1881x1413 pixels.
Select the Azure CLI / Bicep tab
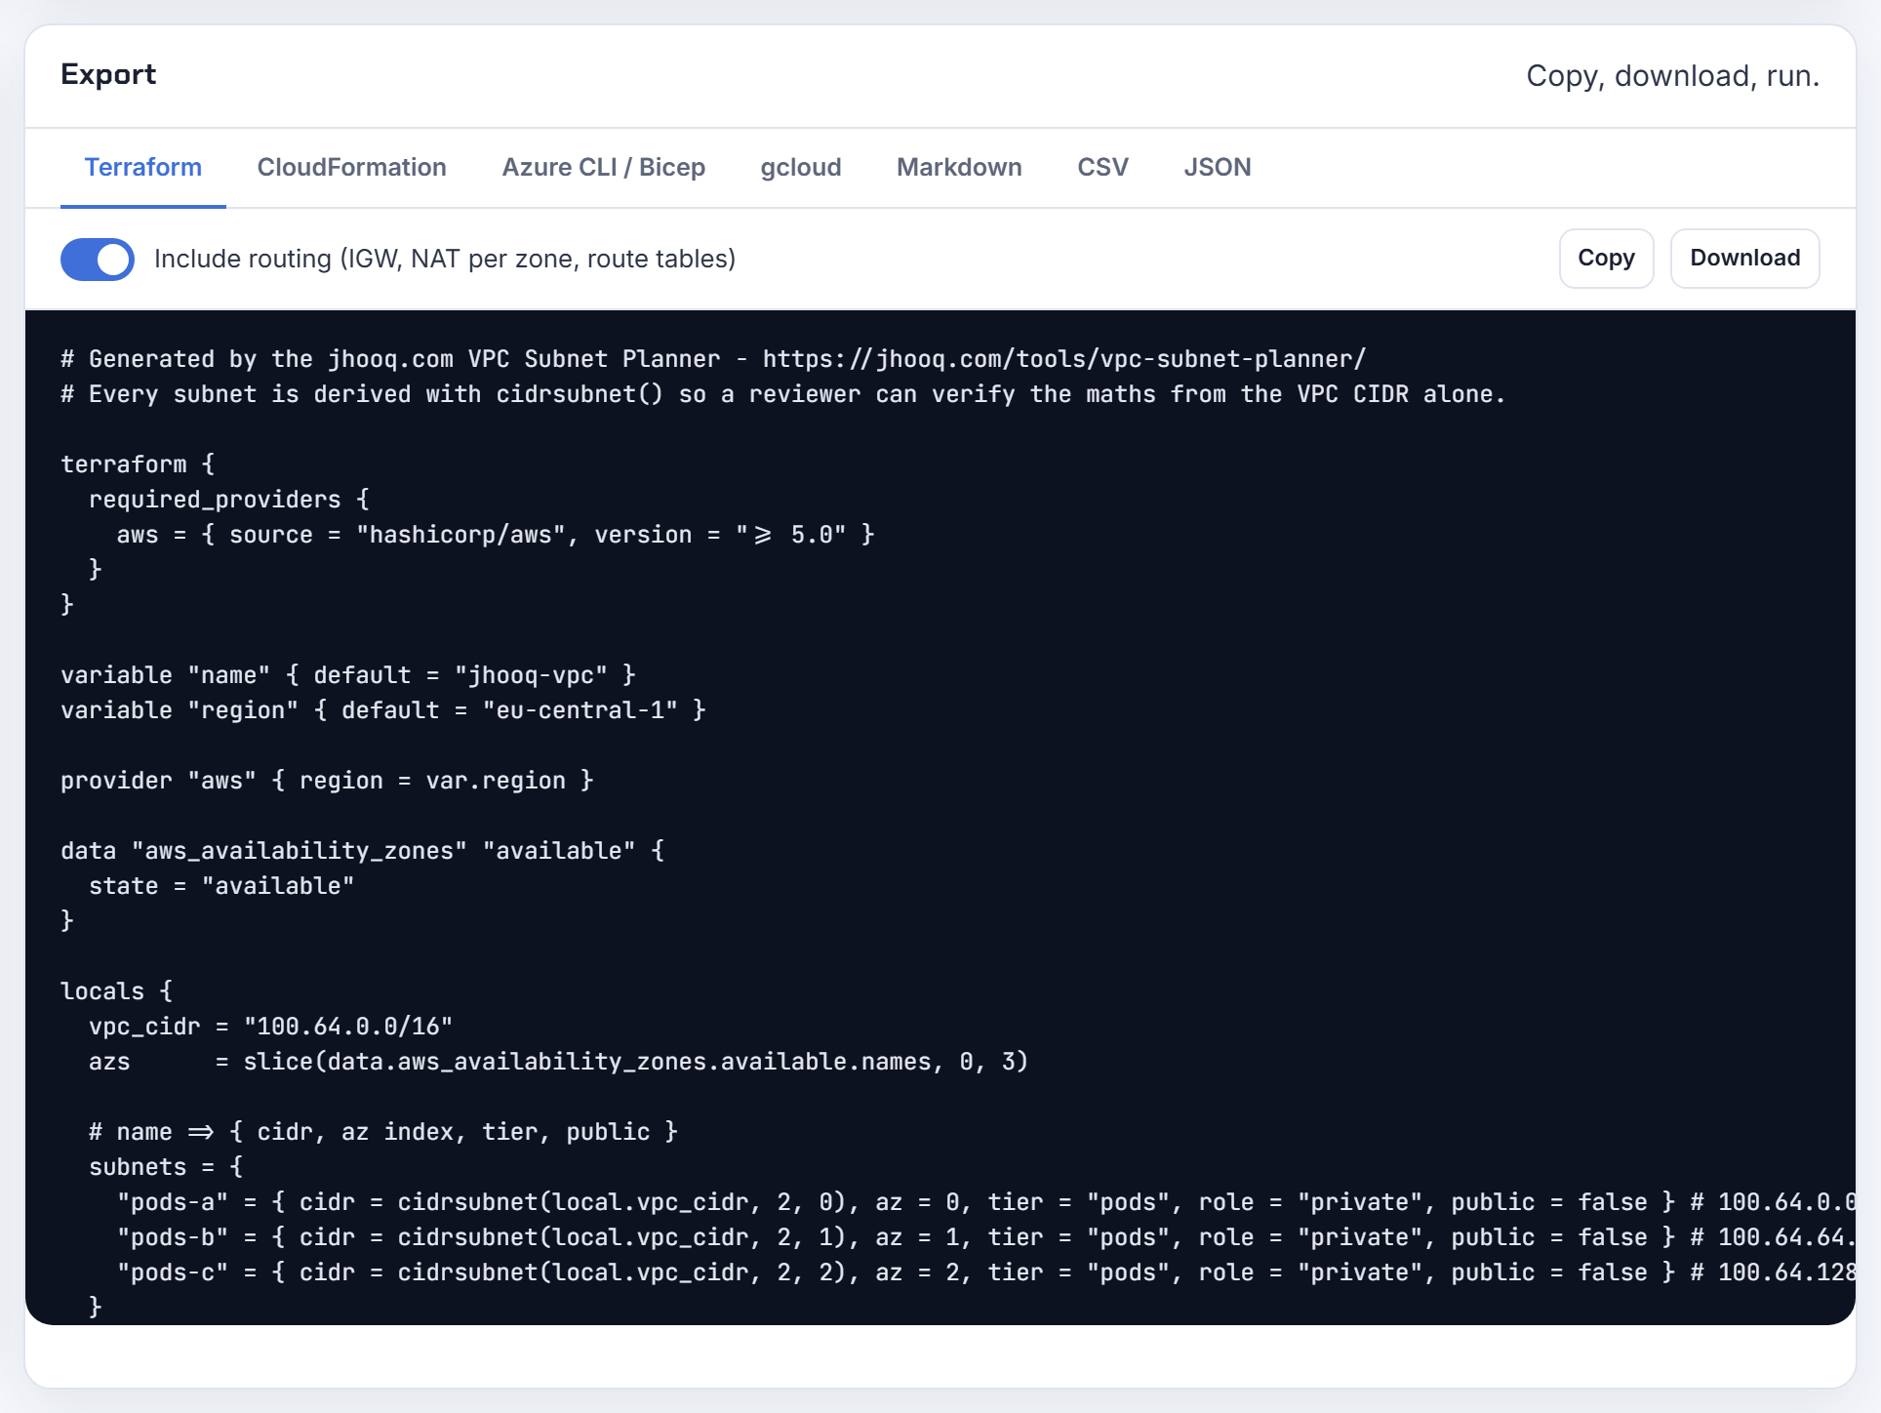[603, 167]
